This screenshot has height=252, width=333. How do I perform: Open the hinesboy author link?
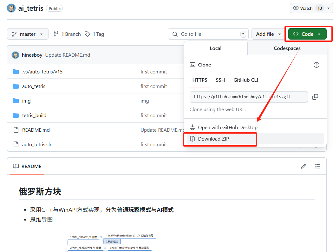[x=32, y=55]
